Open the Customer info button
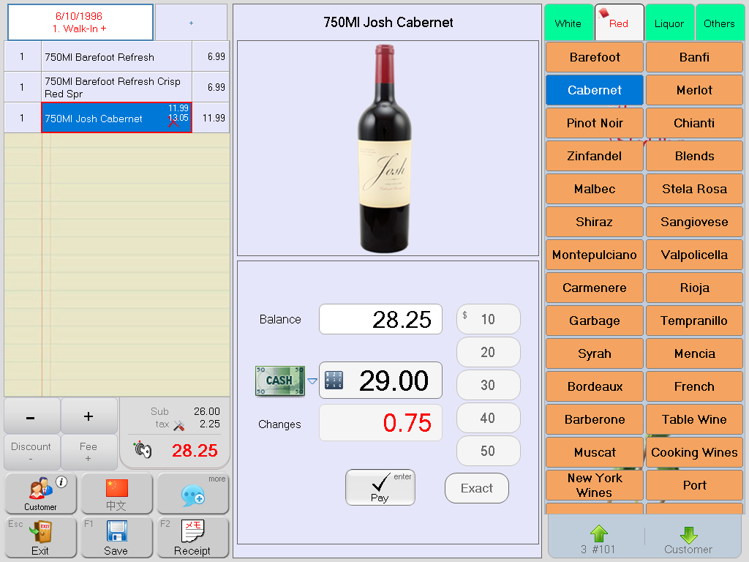Viewport: 749px width, 562px height. 41,493
